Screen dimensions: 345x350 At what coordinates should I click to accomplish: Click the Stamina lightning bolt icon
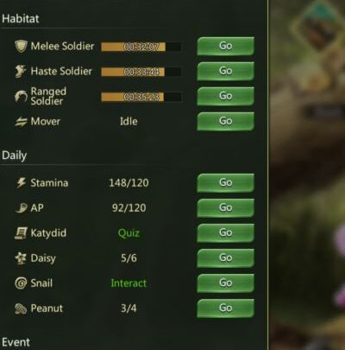tap(21, 182)
